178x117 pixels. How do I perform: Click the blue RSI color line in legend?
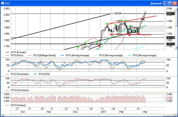click(x=36, y=74)
